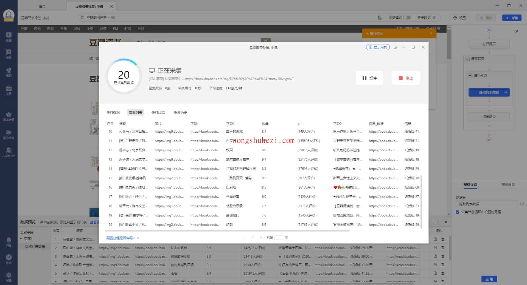This screenshot has height=285, width=527.
Task: Click the 电影 menu in Douban nav bar
Action: 51,29
